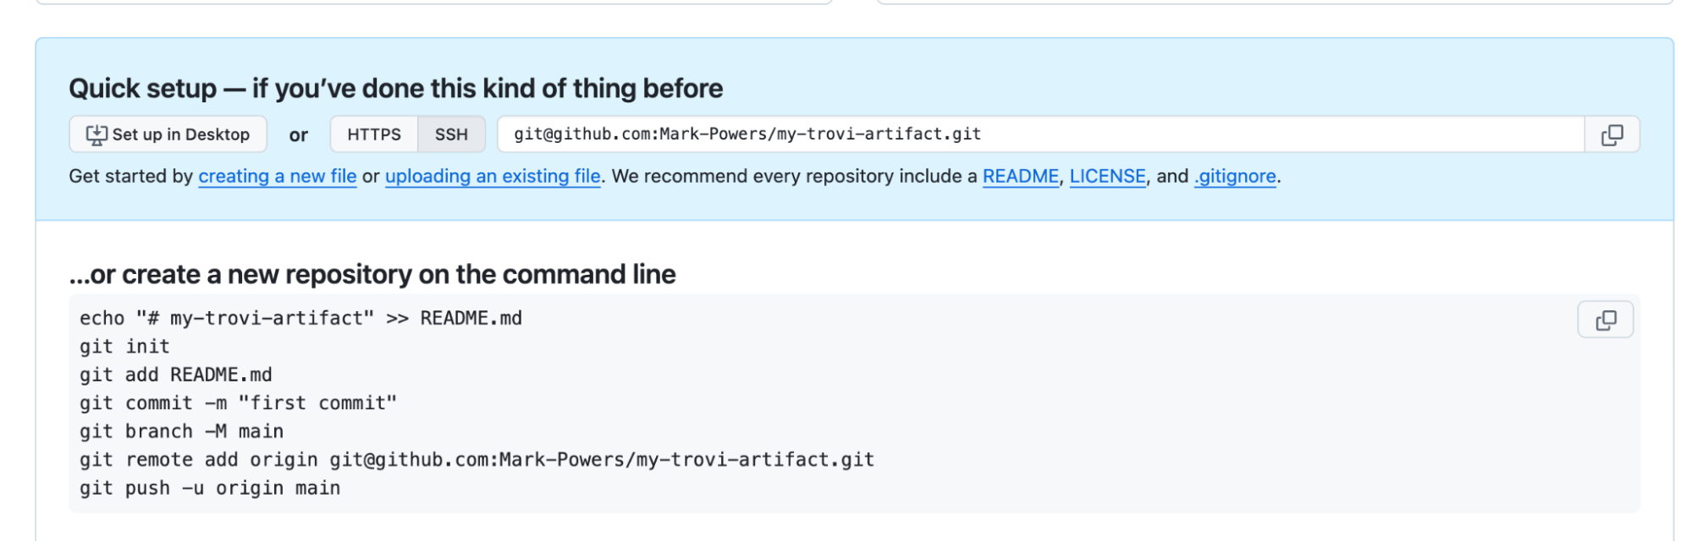Click the echo README.md command line
This screenshot has height=542, width=1692.
(300, 319)
